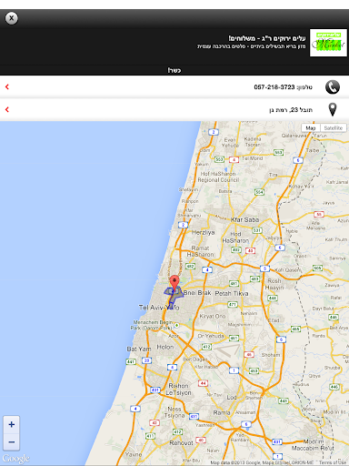Click the Herzliya label on the map
The image size is (349, 466).
[204, 232]
